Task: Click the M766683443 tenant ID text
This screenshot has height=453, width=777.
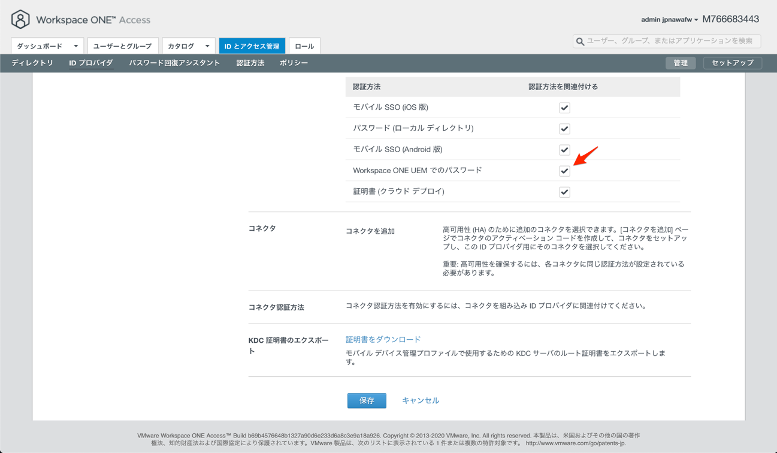Action: click(x=730, y=19)
